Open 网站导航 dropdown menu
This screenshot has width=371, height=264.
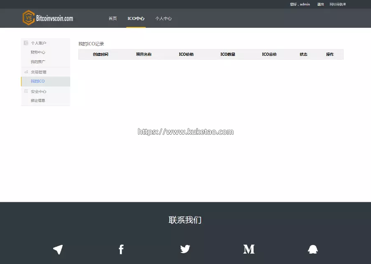[x=338, y=4]
